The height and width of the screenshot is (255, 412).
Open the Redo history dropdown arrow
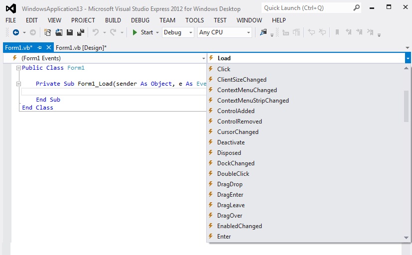pos(122,32)
